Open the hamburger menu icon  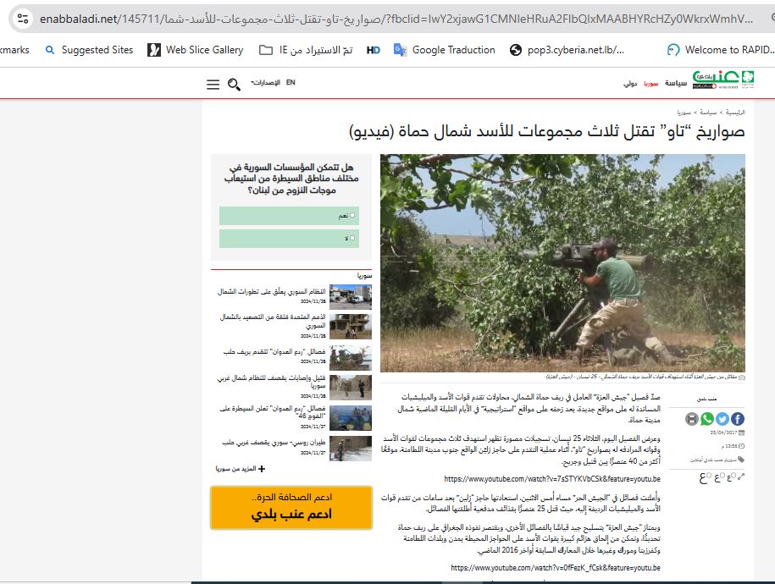coord(213,85)
